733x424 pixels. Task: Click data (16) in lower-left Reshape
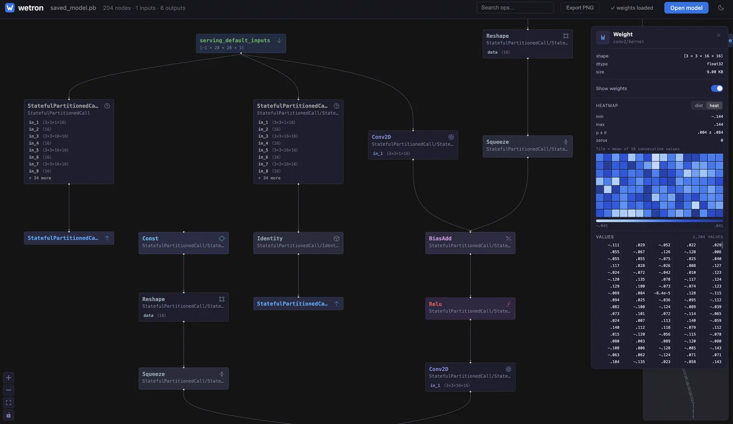[x=154, y=315]
